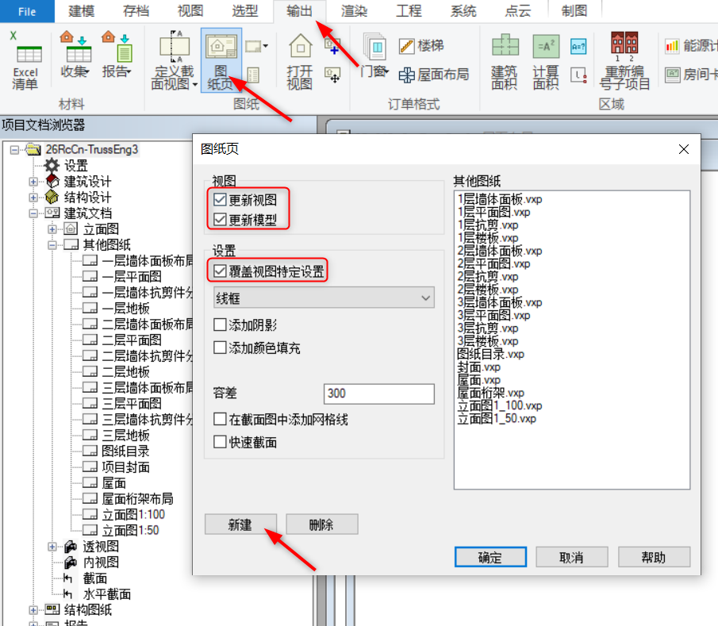Select 立面图1:100 tree item
Screen dimensions: 718x626
coord(132,515)
